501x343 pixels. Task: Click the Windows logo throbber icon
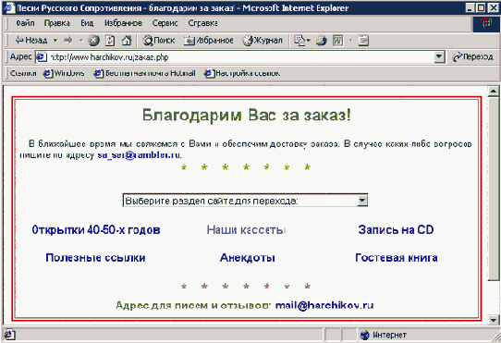(486, 24)
